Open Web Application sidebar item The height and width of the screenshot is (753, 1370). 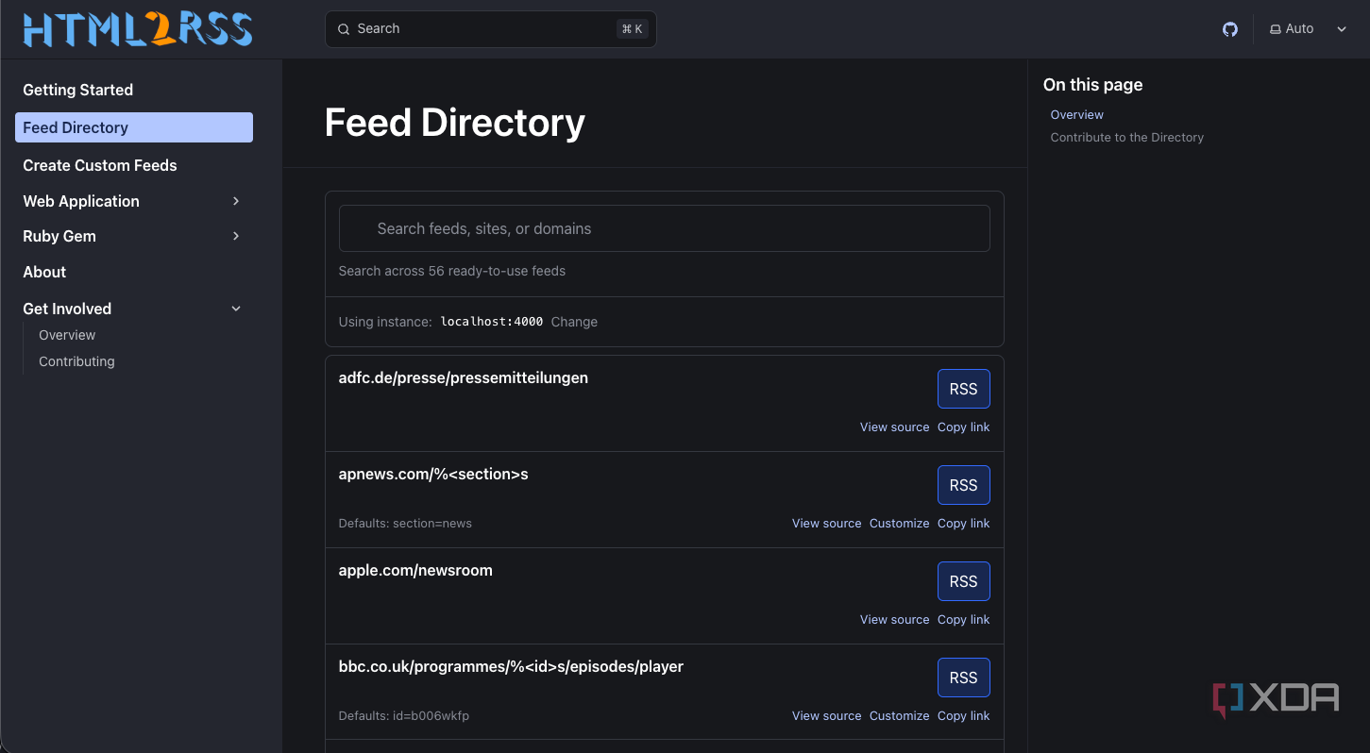point(81,201)
